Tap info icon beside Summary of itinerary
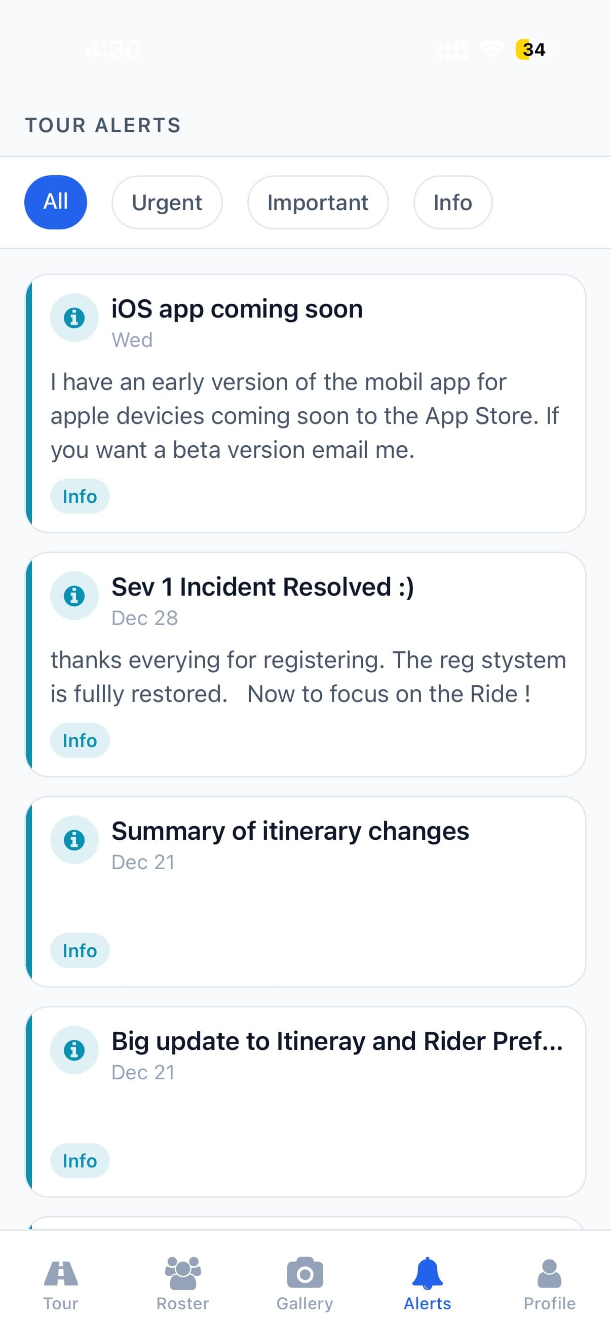The image size is (611, 1328). pos(74,840)
